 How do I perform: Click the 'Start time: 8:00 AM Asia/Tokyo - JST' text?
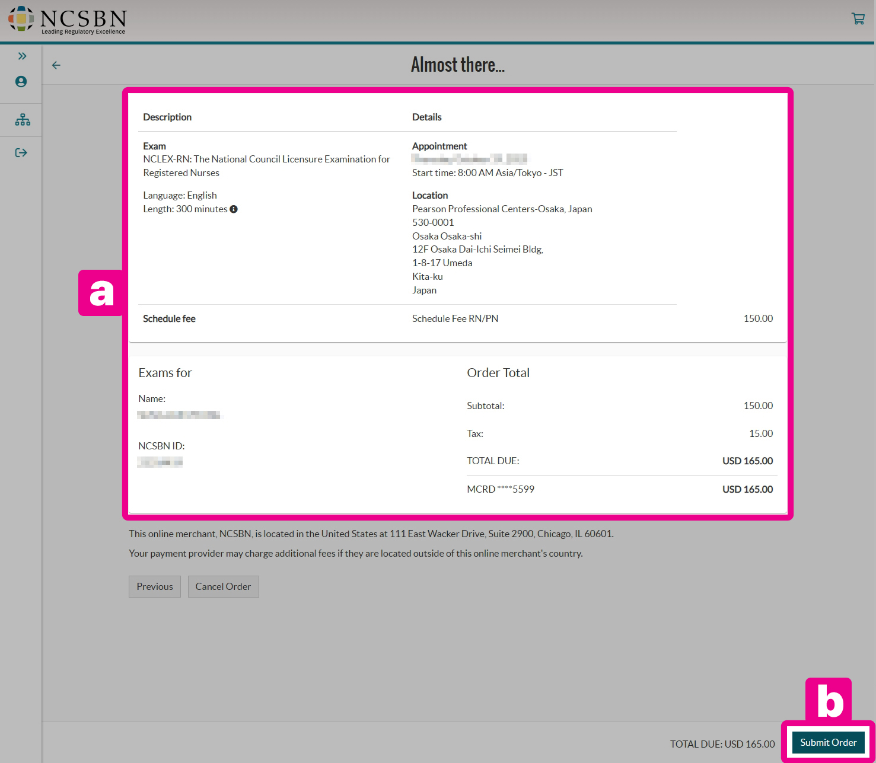pos(488,173)
